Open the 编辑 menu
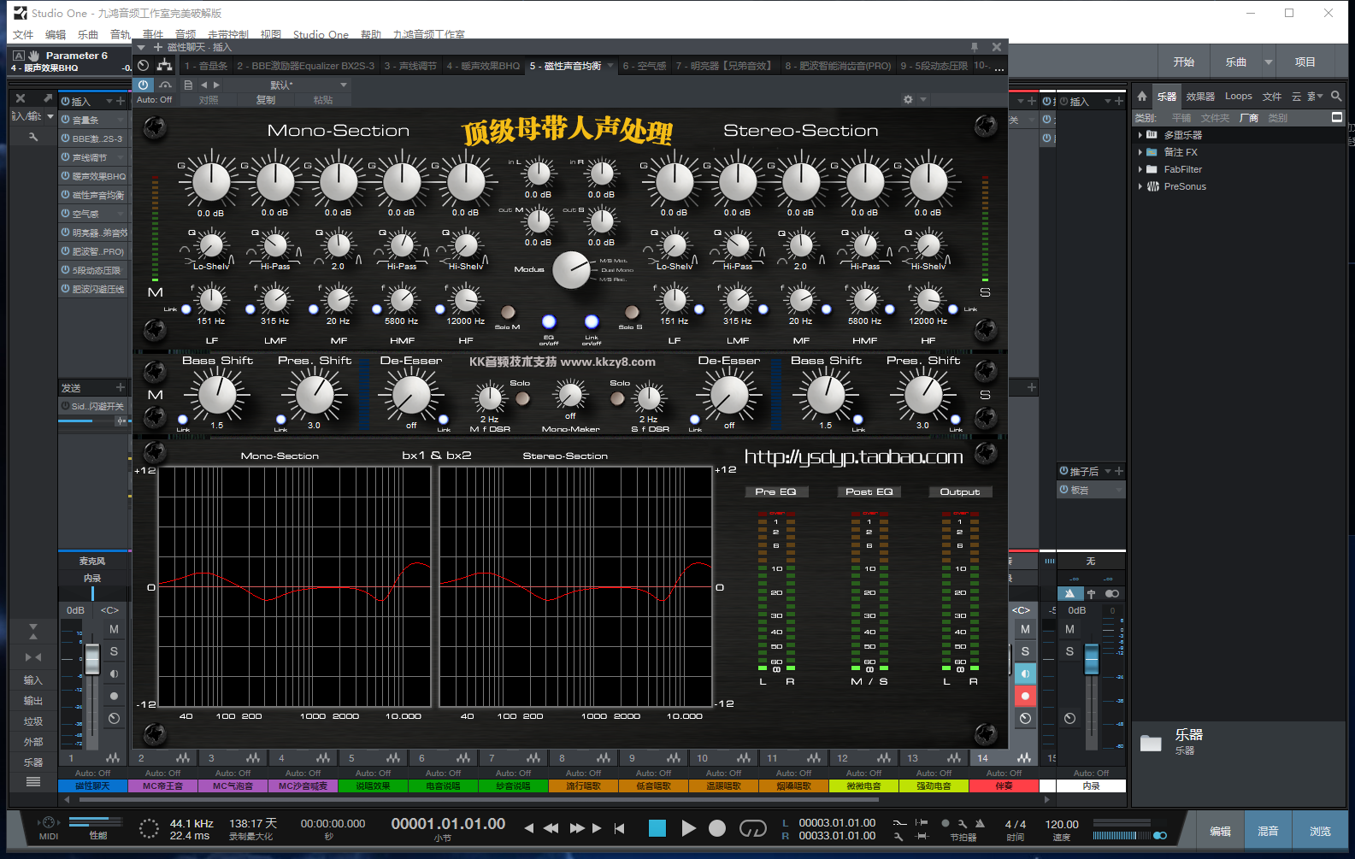This screenshot has height=859, width=1355. (x=56, y=35)
